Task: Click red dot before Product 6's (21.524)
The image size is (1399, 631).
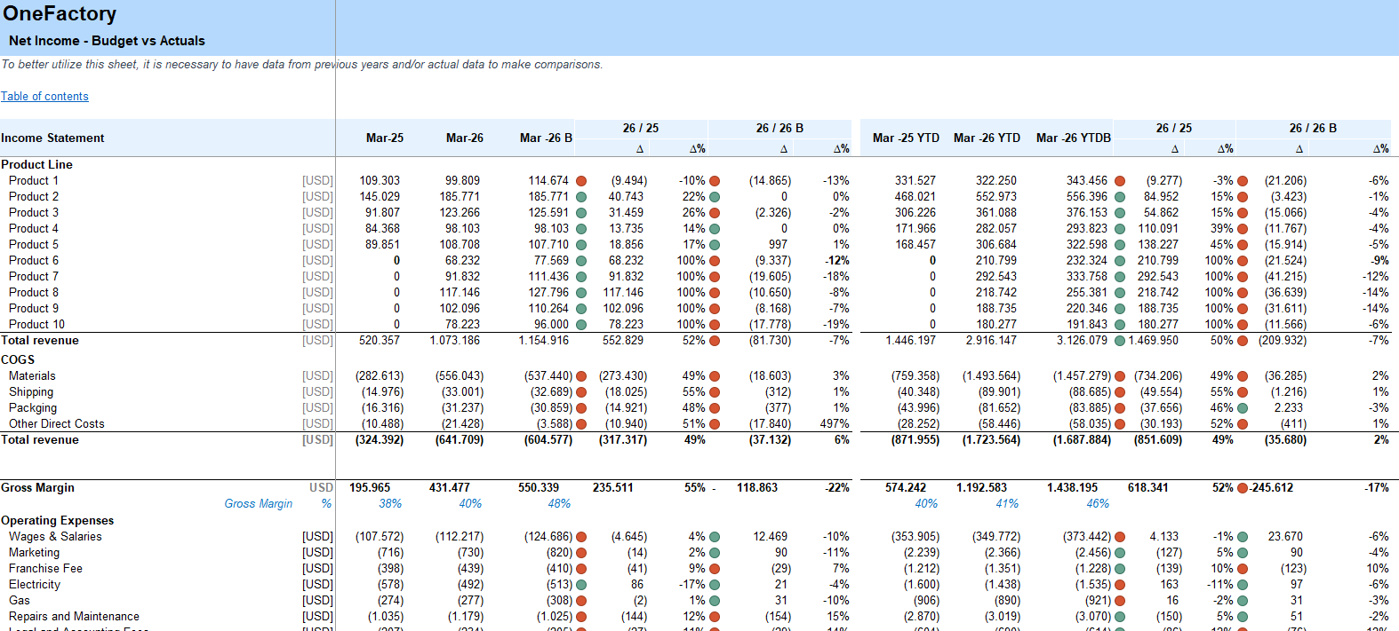Action: (x=1243, y=261)
